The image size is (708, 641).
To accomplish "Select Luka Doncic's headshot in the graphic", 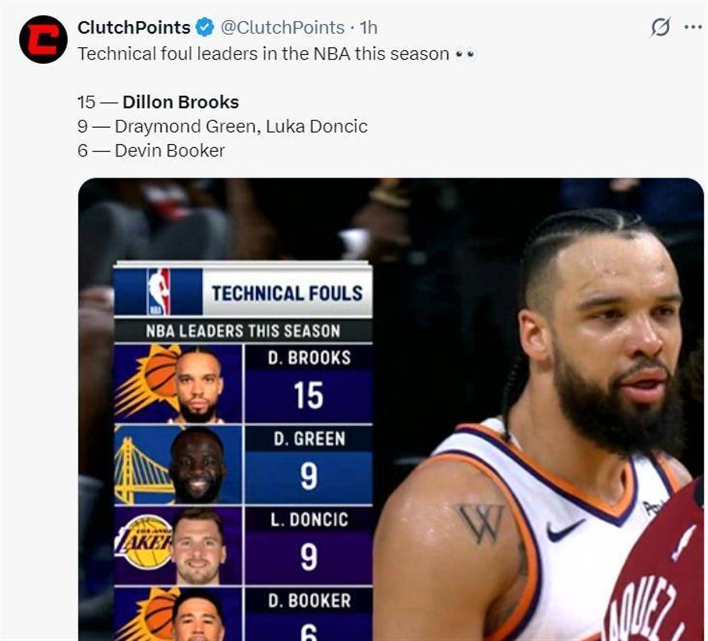I will [199, 546].
